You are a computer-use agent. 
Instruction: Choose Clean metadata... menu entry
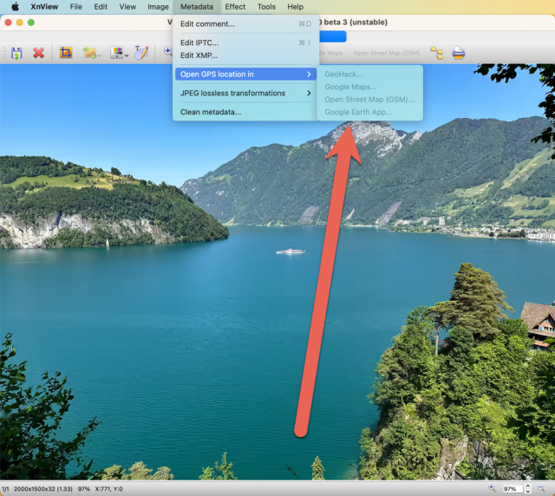click(245, 112)
